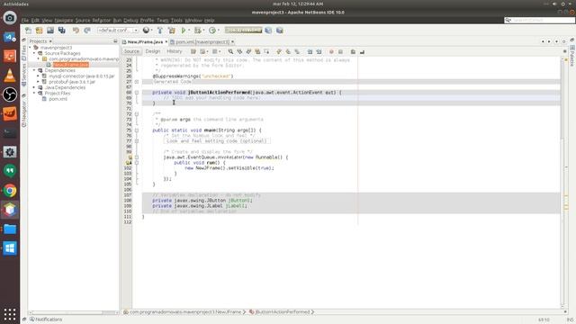Image resolution: width=576 pixels, height=324 pixels.
Task: Click the New File toolbar icon
Action: pos(28,31)
